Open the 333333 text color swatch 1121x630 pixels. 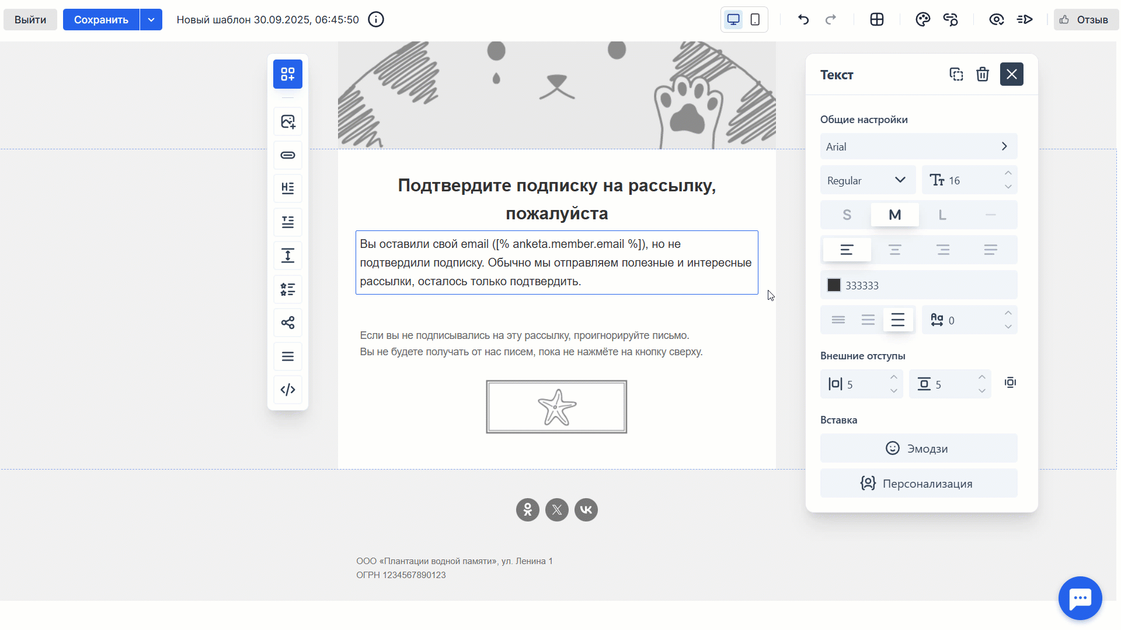(833, 285)
